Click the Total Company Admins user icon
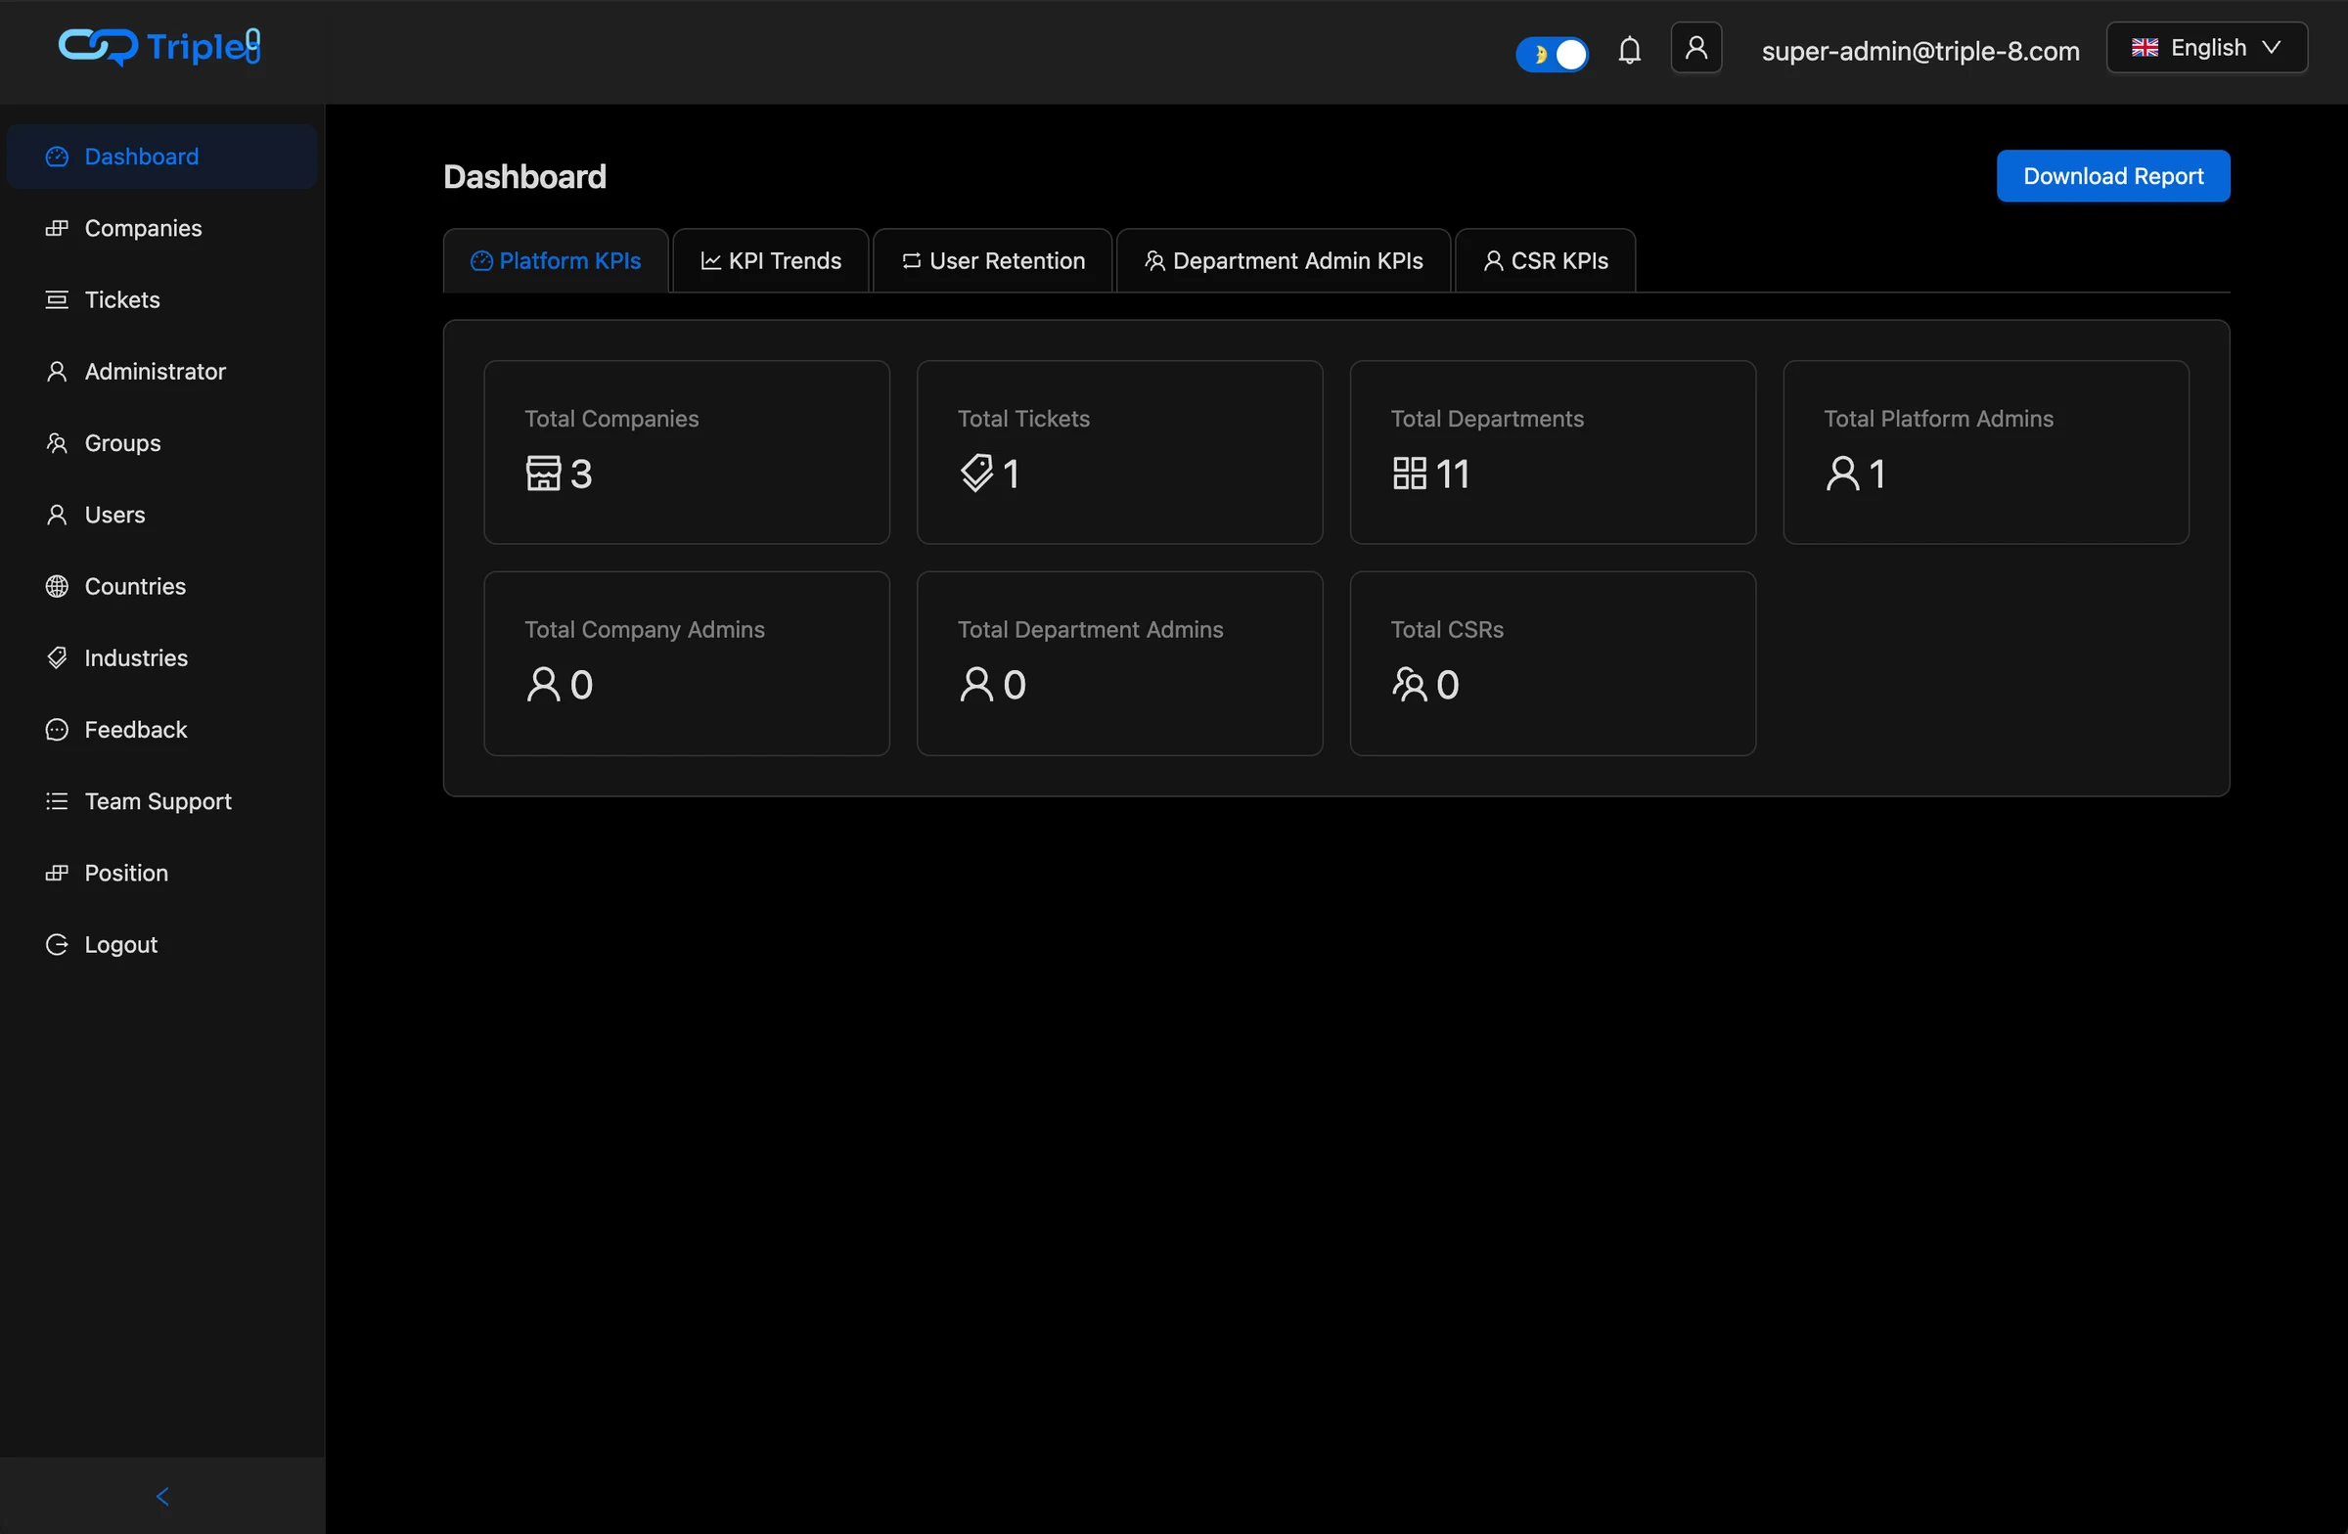The height and width of the screenshot is (1534, 2348). pyautogui.click(x=544, y=685)
